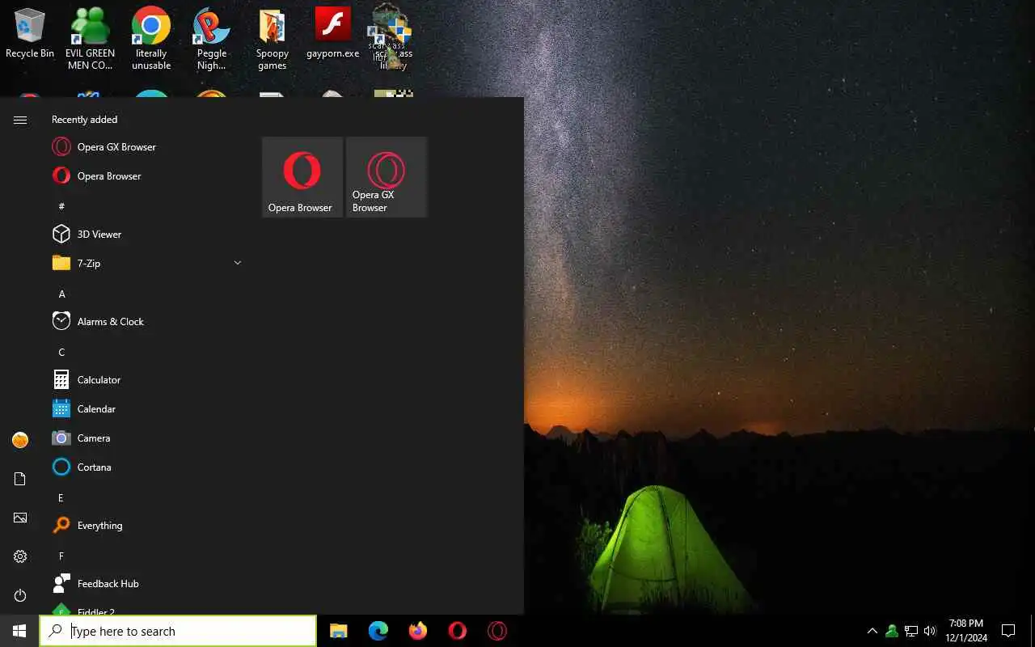Open Microsoft Edge from the taskbar
Viewport: 1035px width, 647px height.
378,631
